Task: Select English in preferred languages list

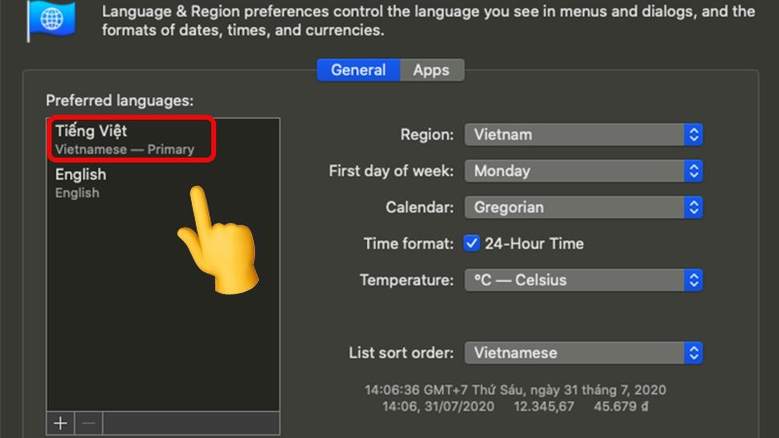Action: (163, 183)
